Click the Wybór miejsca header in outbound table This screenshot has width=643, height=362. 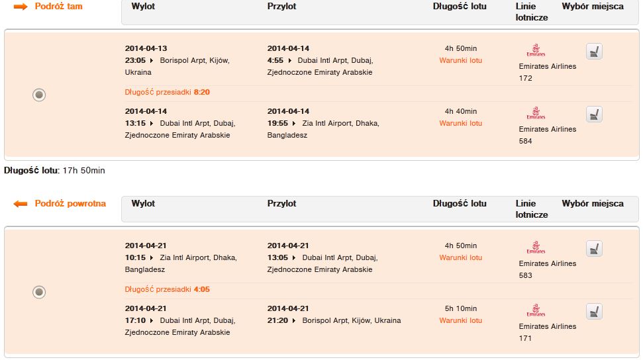click(593, 6)
